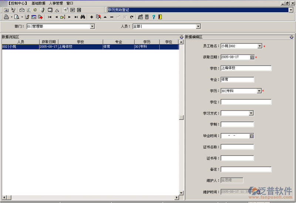
Task: Open the 员工姓名 dropdown
Action: tap(260, 46)
